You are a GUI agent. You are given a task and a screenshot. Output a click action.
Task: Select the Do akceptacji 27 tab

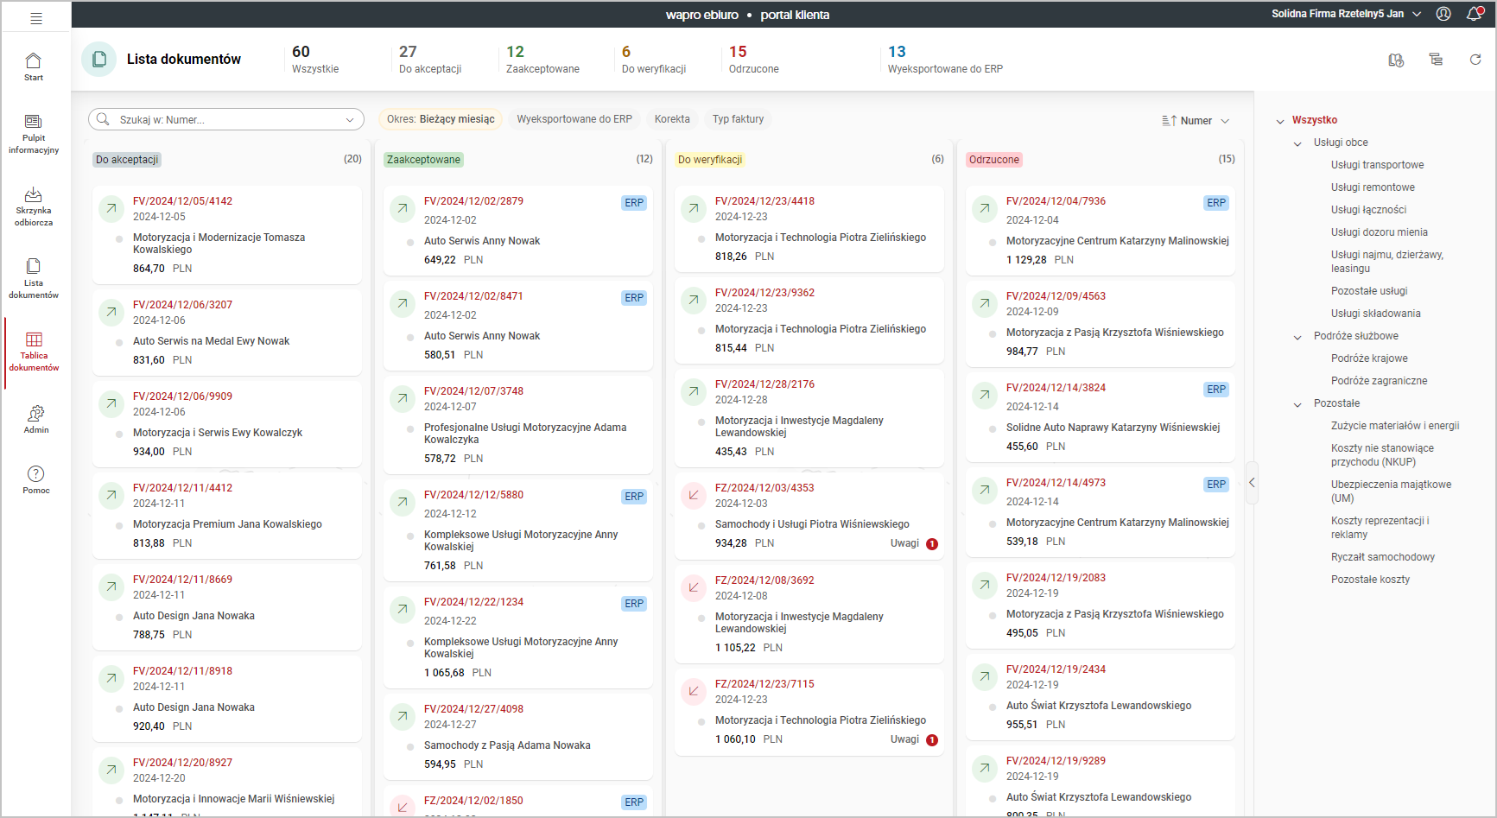pyautogui.click(x=430, y=59)
